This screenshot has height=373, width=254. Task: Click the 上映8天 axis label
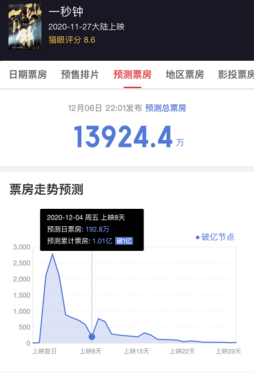(x=90, y=351)
